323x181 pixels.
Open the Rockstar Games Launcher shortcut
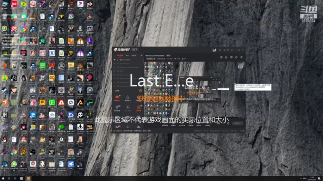42,103
